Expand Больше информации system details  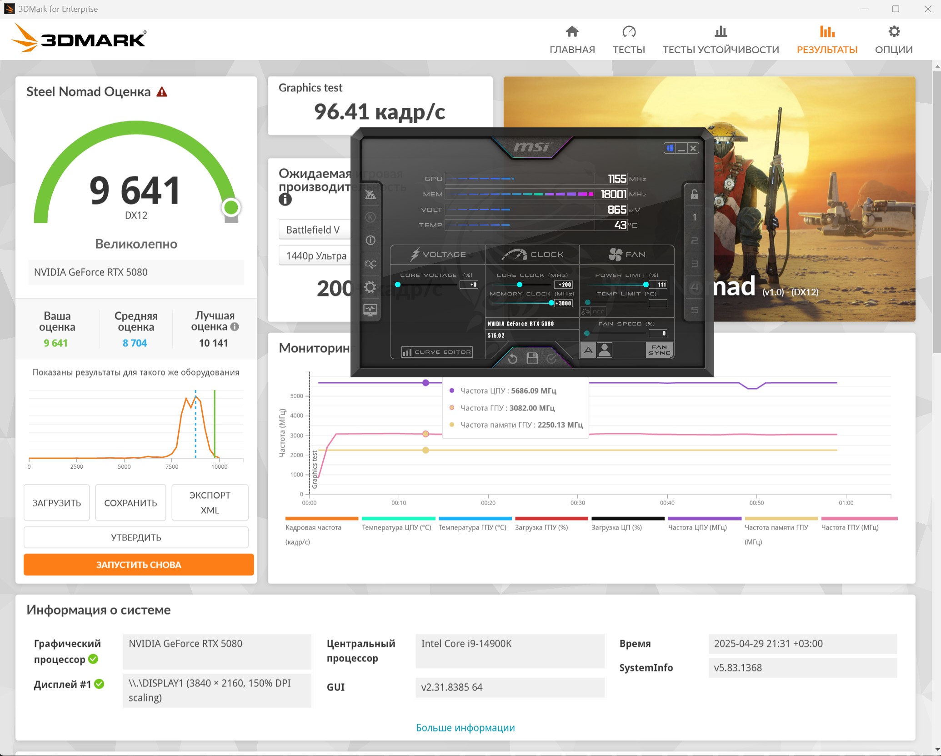[x=465, y=727]
